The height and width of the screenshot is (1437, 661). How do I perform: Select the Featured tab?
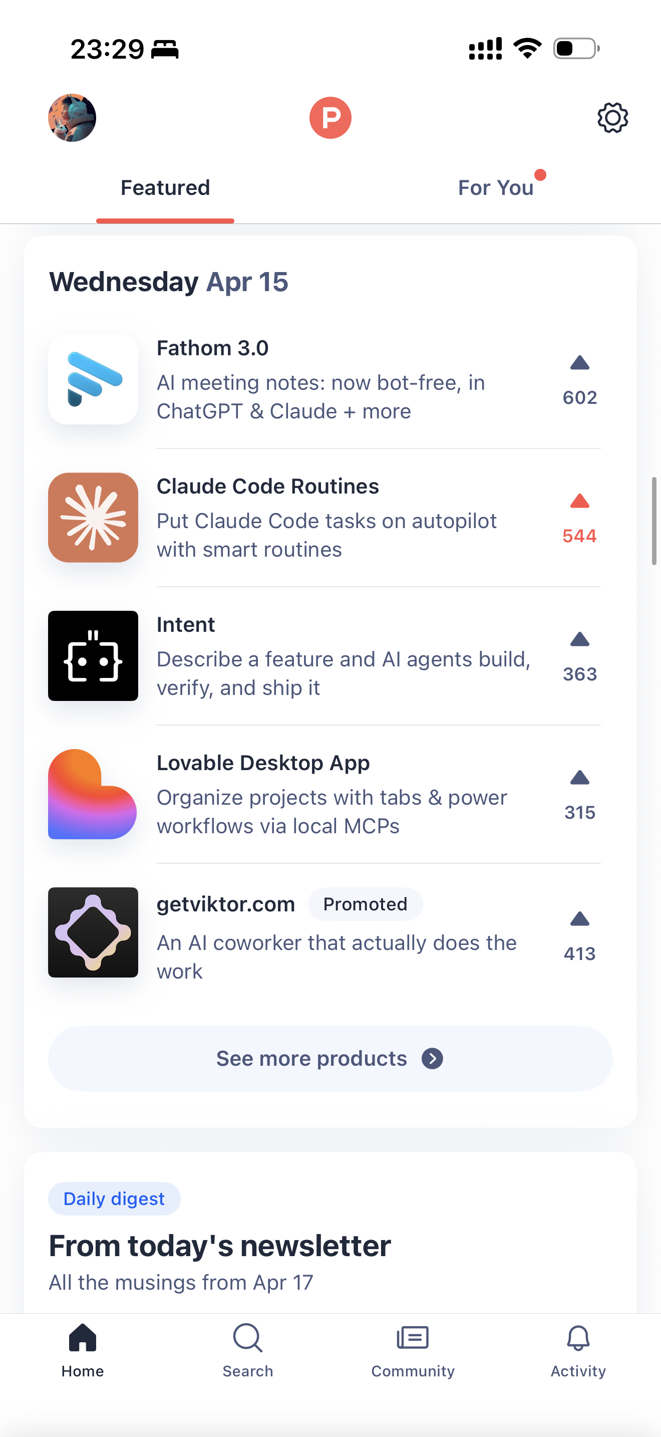click(165, 188)
